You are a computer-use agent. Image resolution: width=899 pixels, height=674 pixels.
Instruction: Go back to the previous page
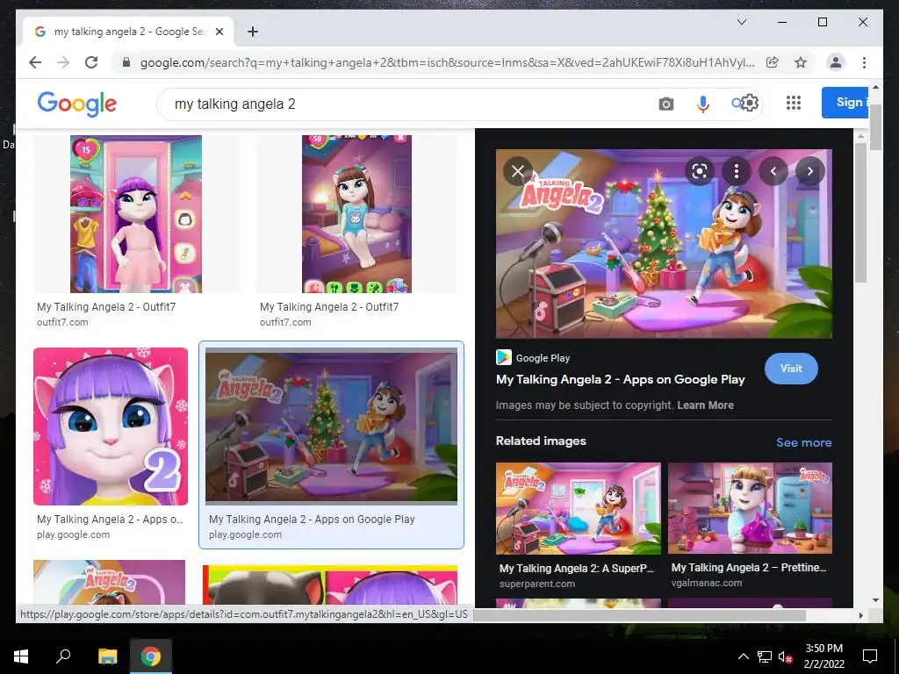pos(35,62)
